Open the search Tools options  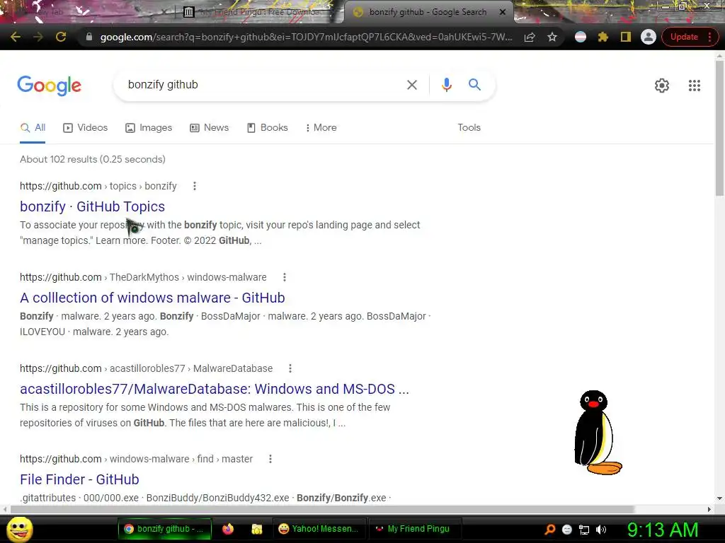point(469,128)
